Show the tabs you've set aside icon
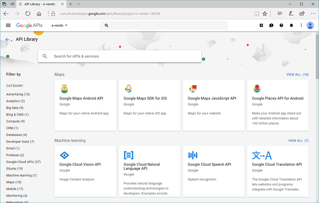Viewport: 319px width, 203px height. click(x=4, y=4)
